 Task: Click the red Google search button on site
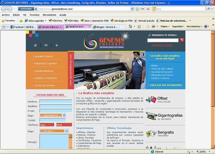[x=182, y=40]
